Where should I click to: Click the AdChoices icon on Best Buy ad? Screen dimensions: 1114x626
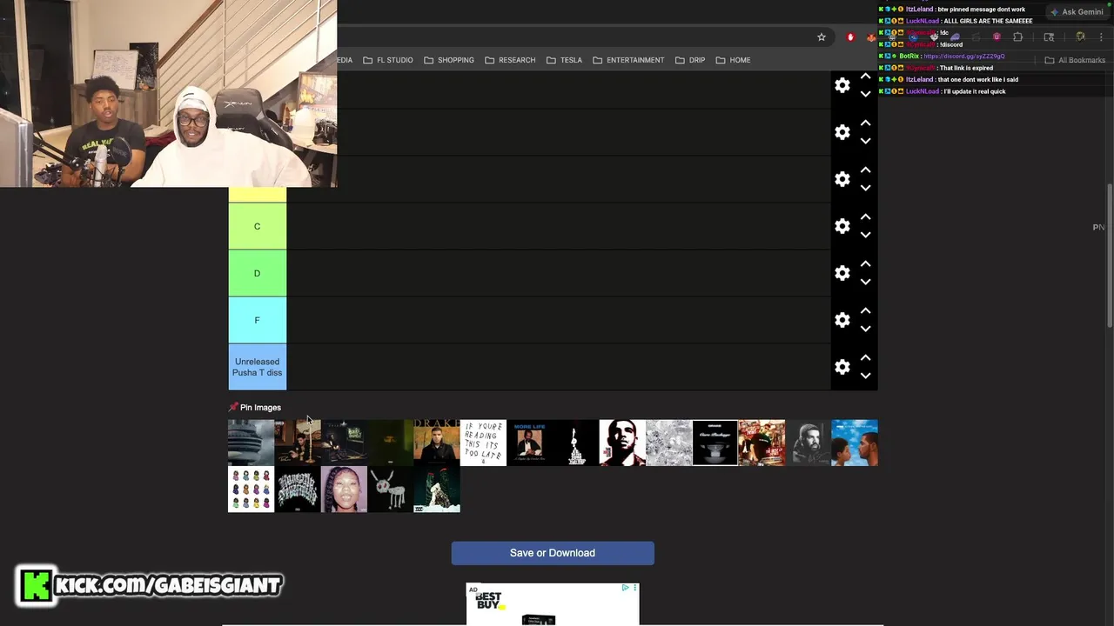(625, 588)
